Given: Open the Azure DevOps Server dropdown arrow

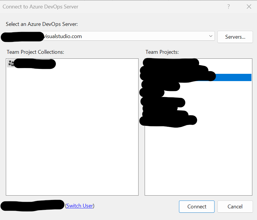Looking at the screenshot, I should (x=211, y=36).
